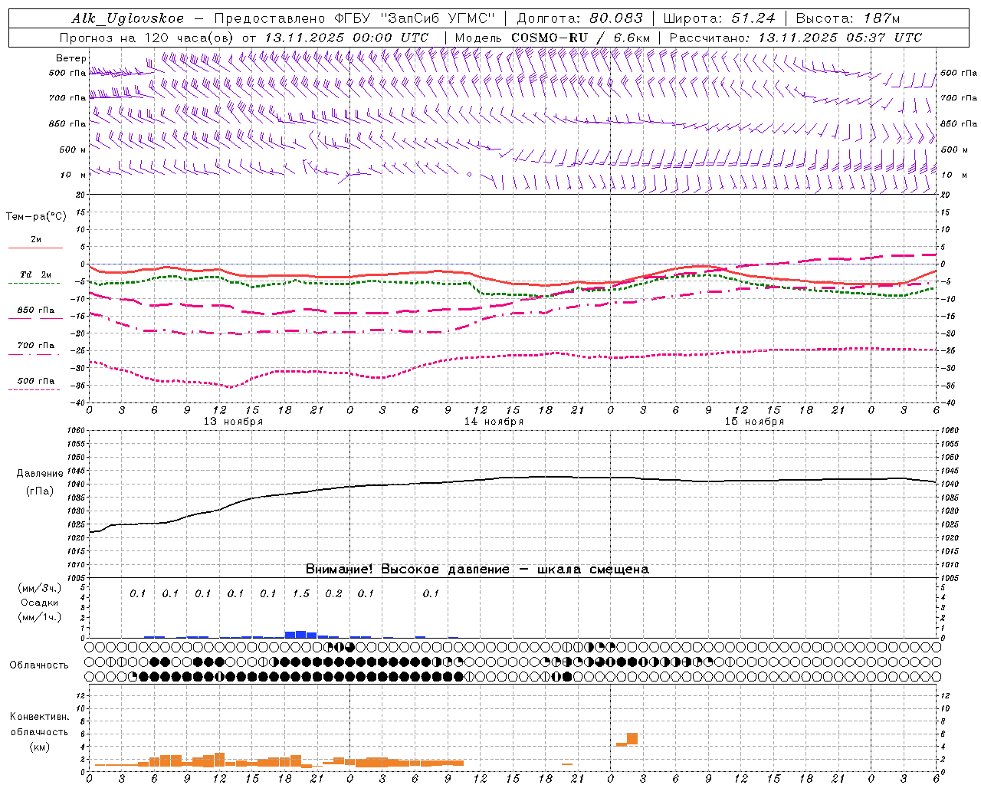
Task: Click the (мм/3ч.) precipitation unit label
Action: [40, 588]
